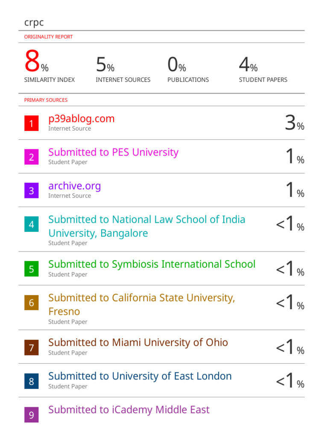Follow the archive.org source link

74,186
